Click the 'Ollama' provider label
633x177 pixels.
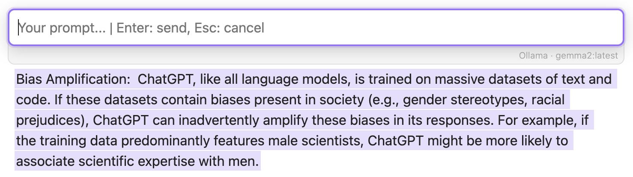pos(534,56)
